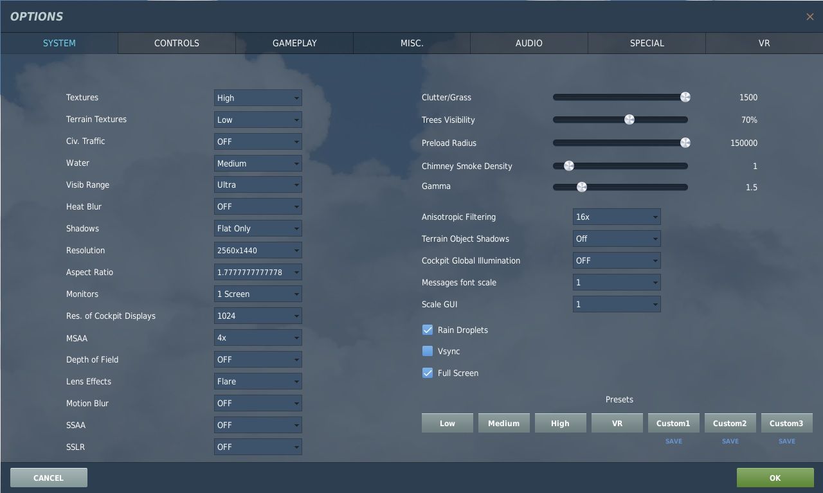
Task: Switch to the CONTROLS tab
Action: click(176, 43)
